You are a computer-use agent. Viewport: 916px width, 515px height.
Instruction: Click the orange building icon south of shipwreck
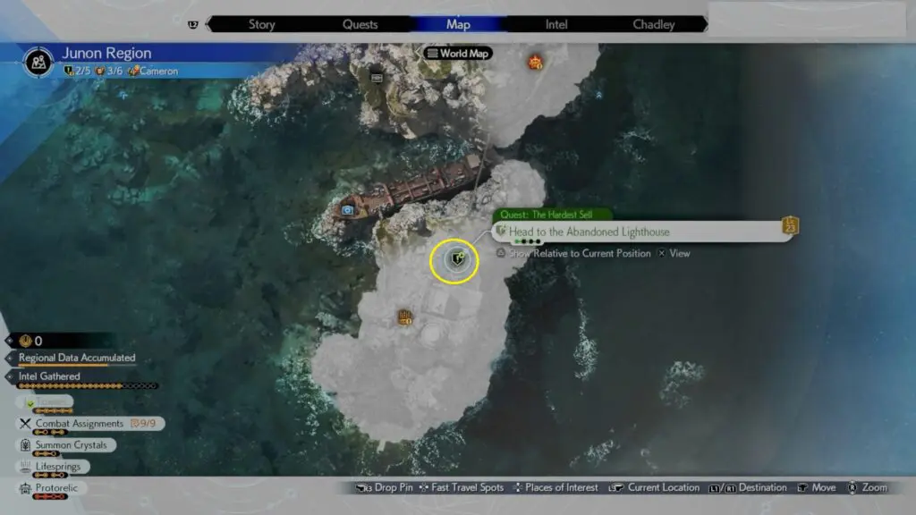point(404,317)
